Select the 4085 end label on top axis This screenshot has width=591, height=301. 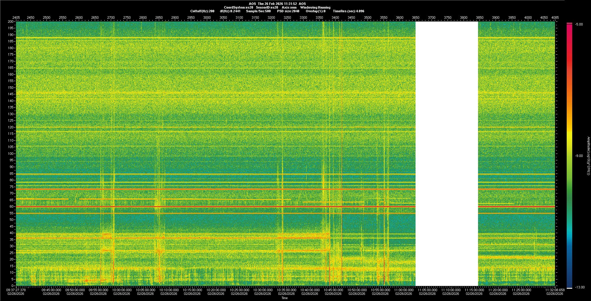click(x=555, y=18)
